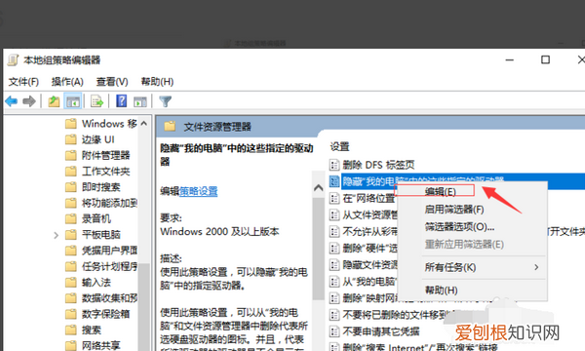Select the 边缘 UI tree folder
Viewport: 585px width, 351px height.
[x=98, y=139]
